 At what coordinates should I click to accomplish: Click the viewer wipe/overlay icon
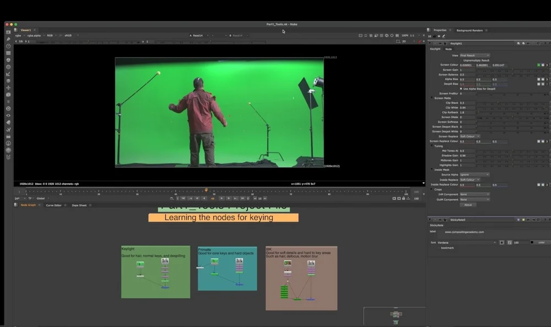(x=387, y=35)
